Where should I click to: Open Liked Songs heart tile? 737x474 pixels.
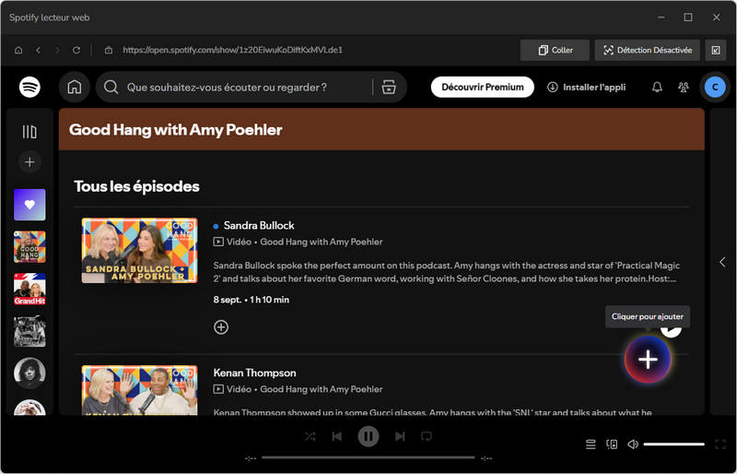pos(29,205)
